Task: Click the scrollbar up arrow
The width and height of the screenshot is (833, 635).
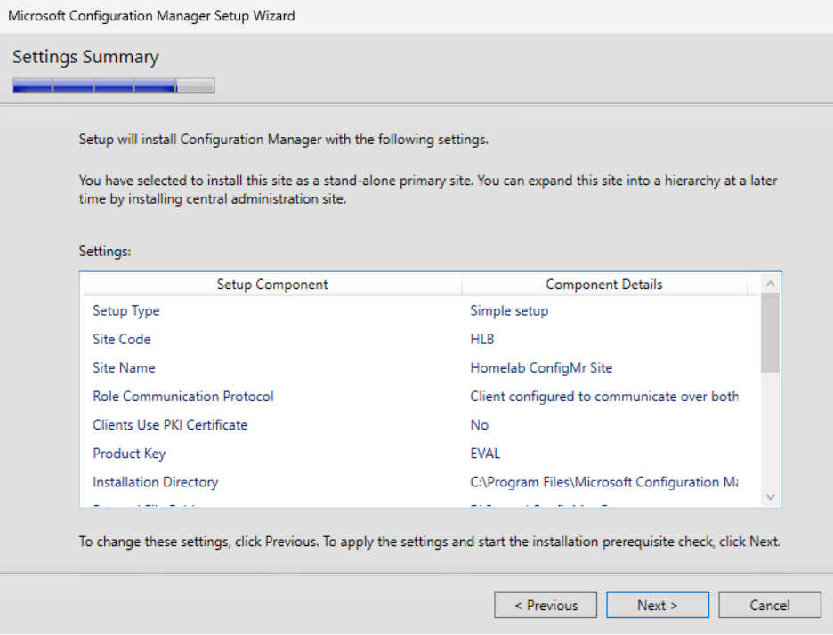Action: 771,283
